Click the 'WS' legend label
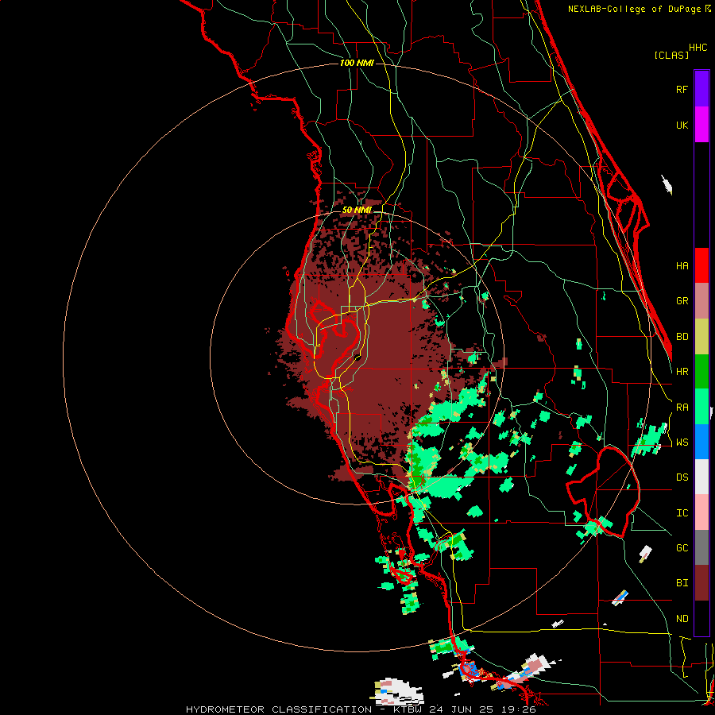715x715 pixels. click(682, 443)
